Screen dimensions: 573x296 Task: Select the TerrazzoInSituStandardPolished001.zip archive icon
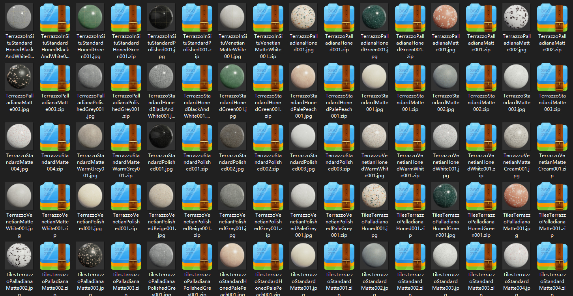[x=197, y=18]
